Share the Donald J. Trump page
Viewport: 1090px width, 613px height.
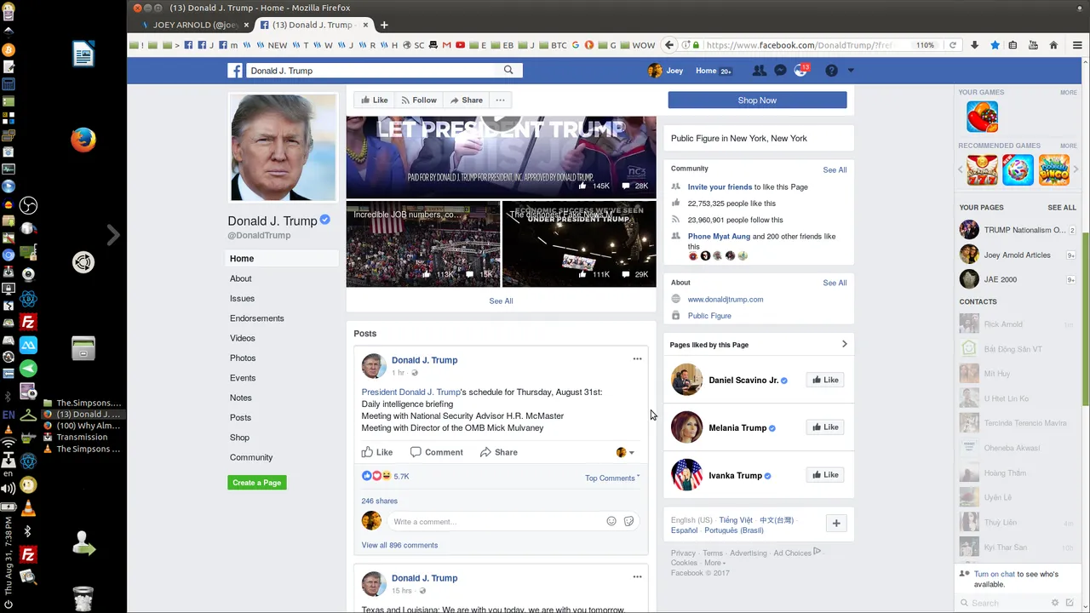(x=466, y=100)
